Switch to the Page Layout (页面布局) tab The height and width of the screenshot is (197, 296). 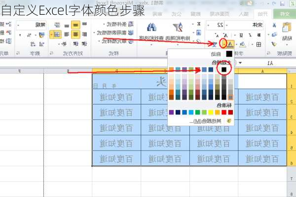pyautogui.click(x=220, y=14)
